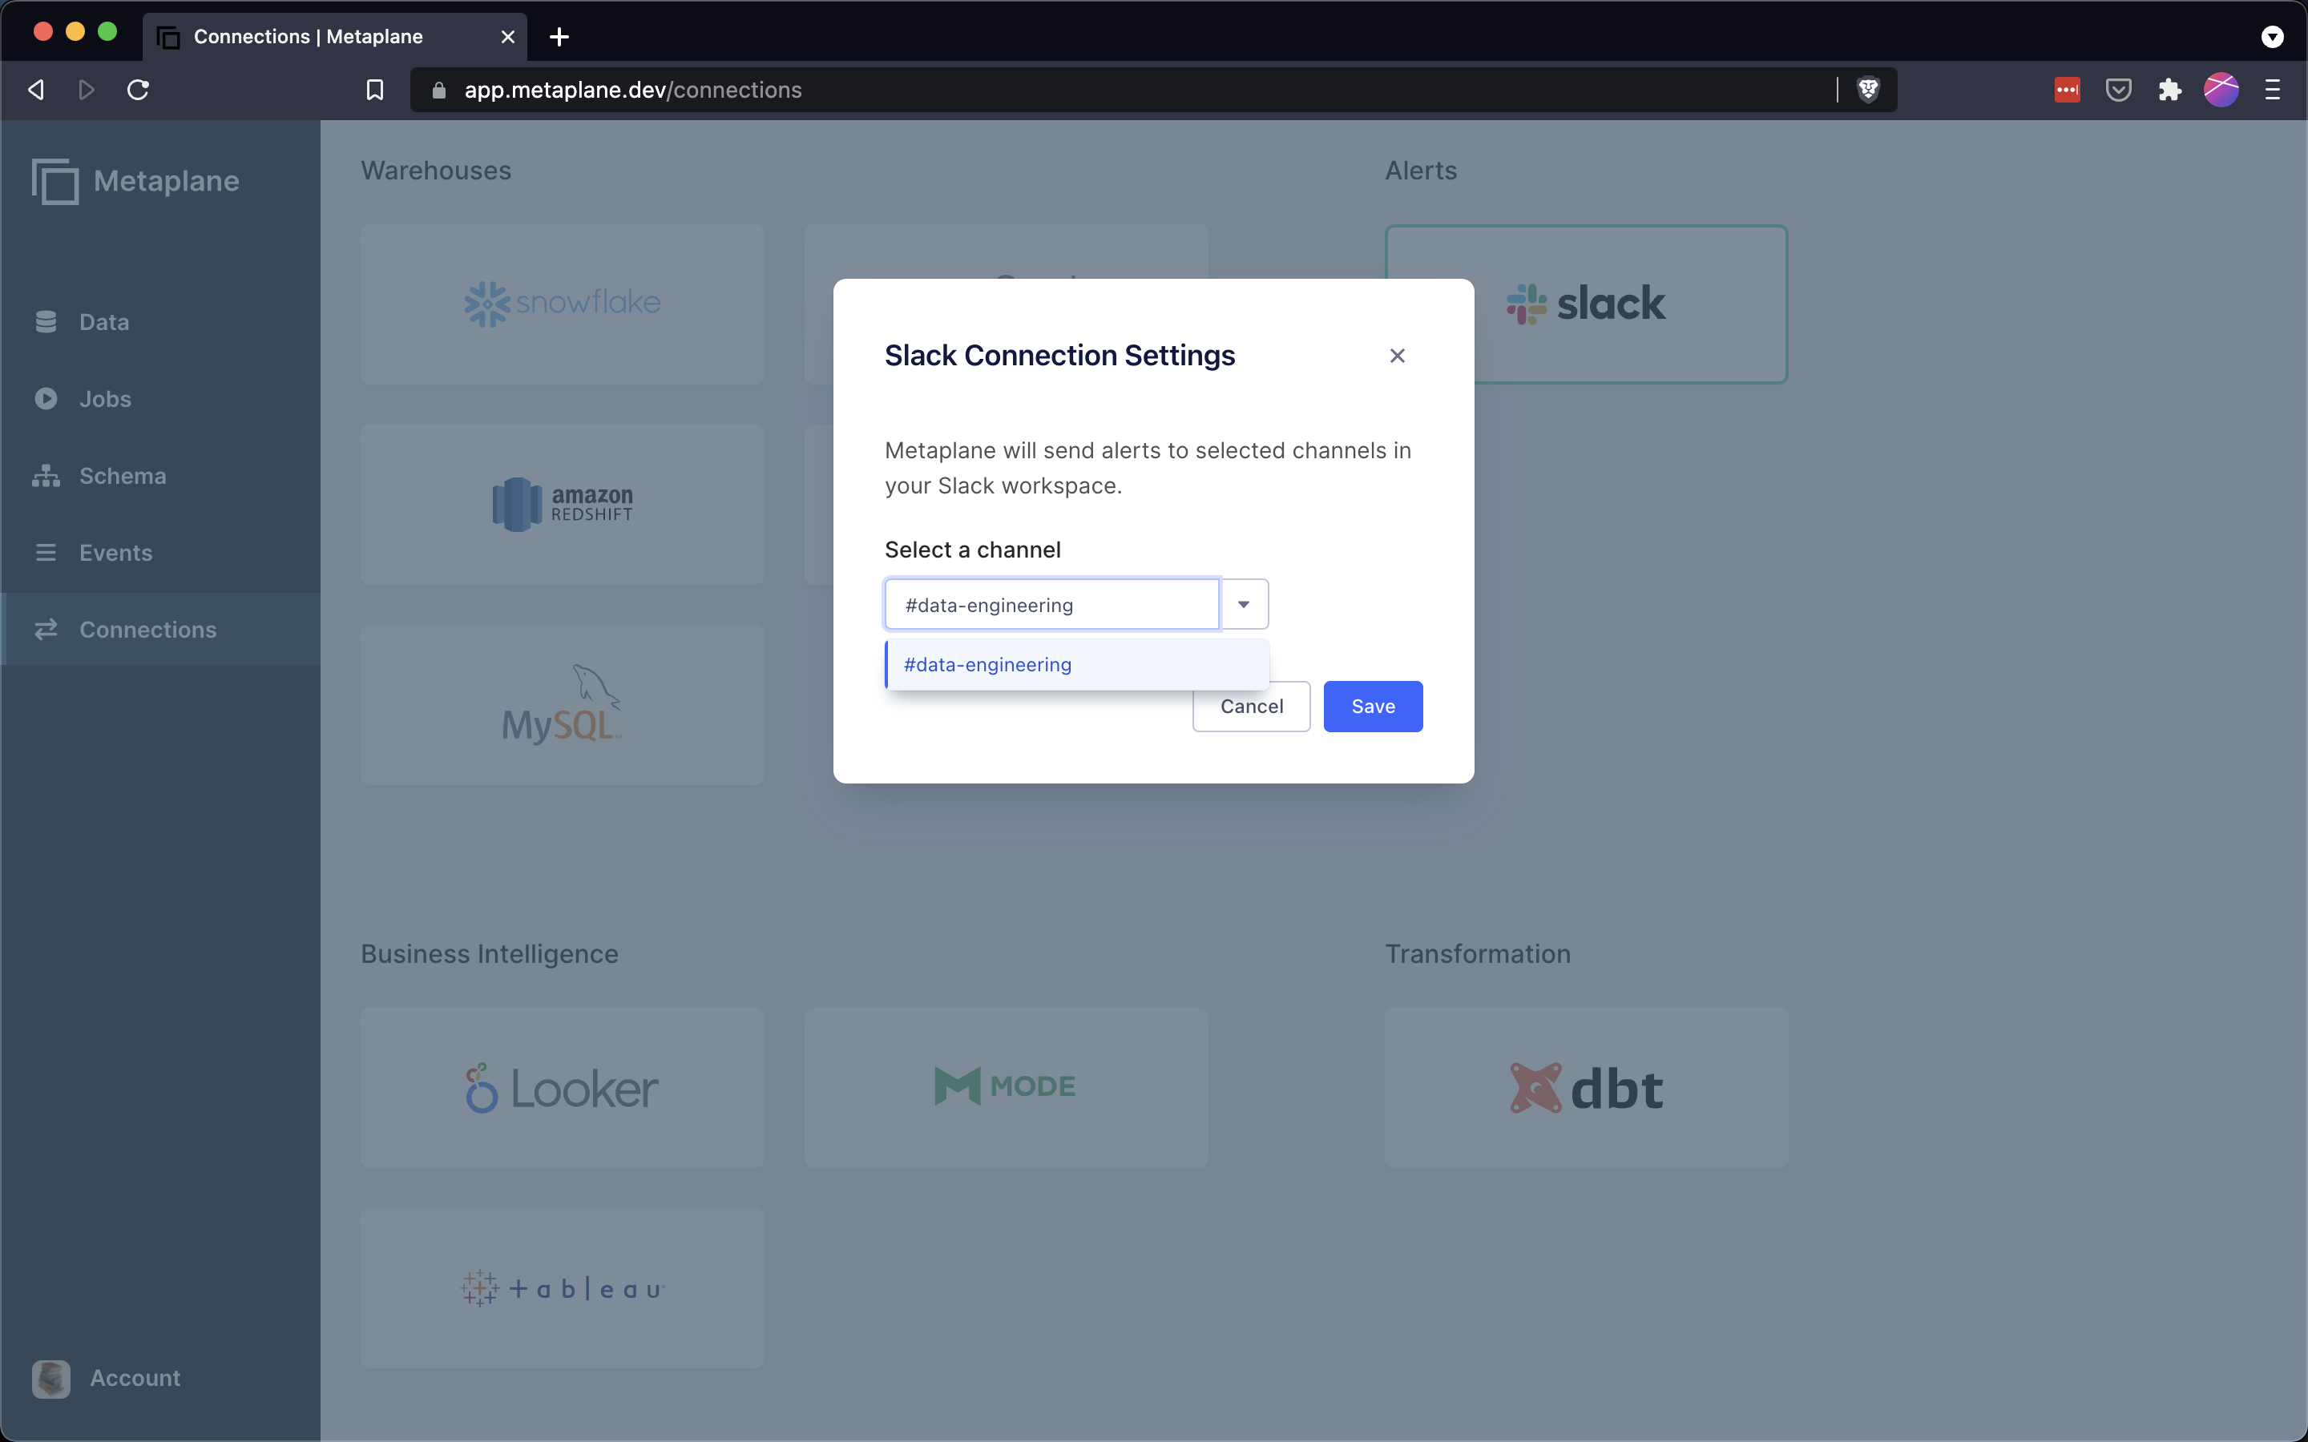This screenshot has width=2308, height=1442.
Task: Open Schema from the sidebar
Action: pyautogui.click(x=122, y=476)
